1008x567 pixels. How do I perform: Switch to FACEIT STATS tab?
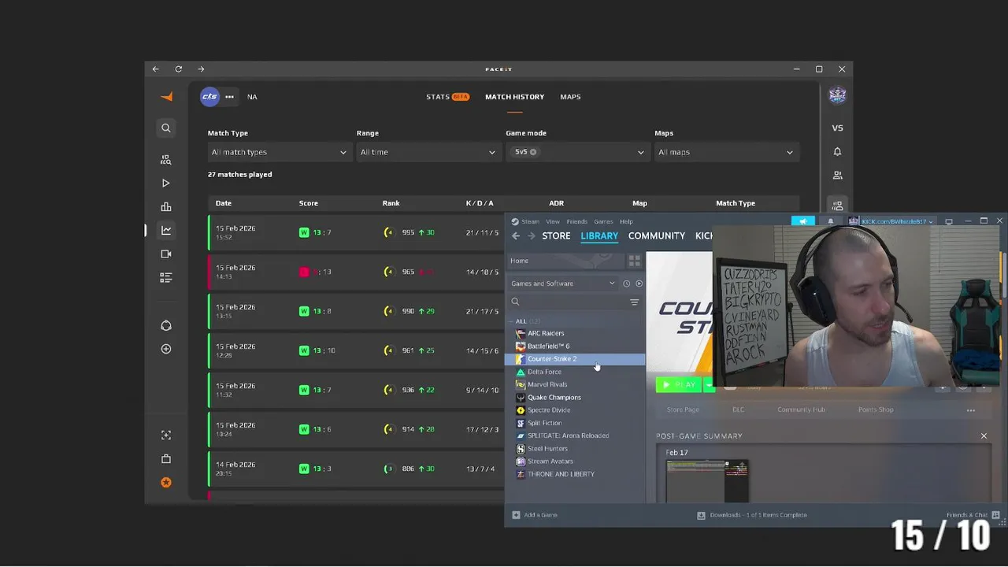point(447,97)
